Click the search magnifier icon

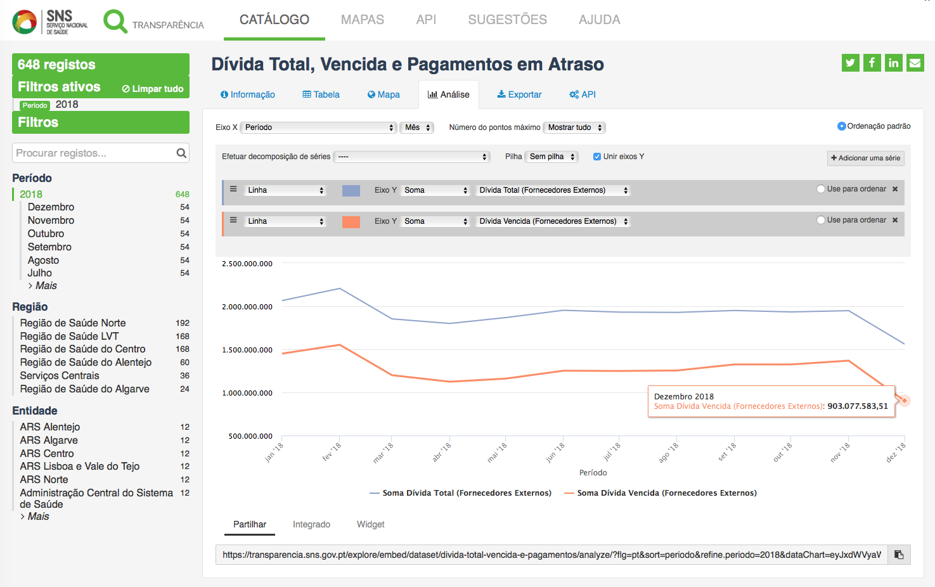click(x=181, y=153)
